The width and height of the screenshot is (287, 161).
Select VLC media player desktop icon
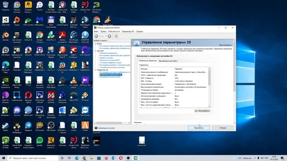pos(74,82)
